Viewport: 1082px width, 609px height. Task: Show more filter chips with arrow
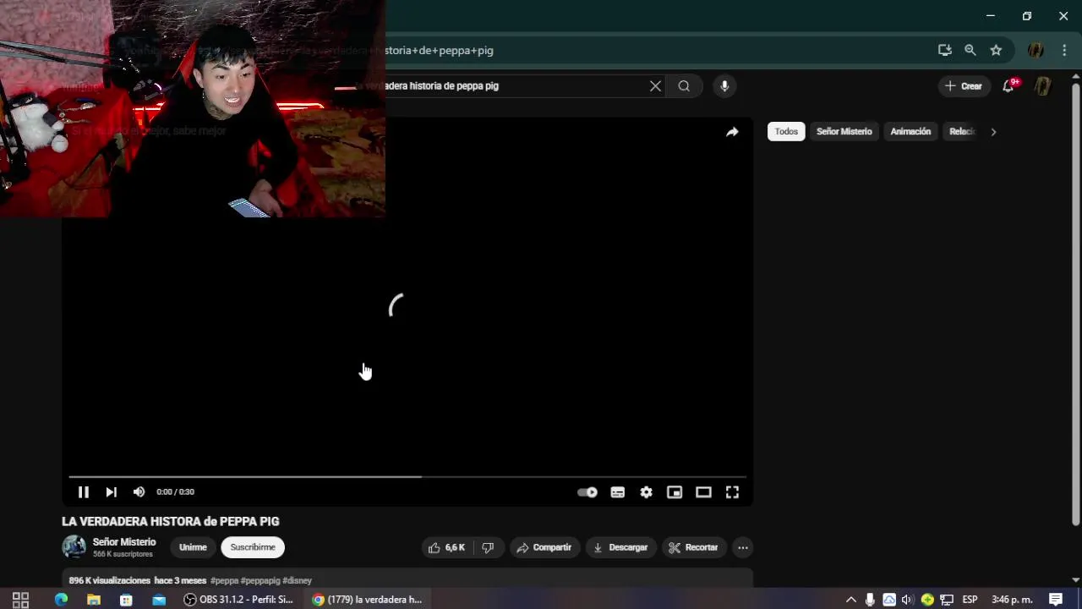(993, 132)
